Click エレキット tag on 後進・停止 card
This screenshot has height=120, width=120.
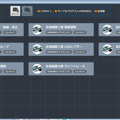point(10,32)
